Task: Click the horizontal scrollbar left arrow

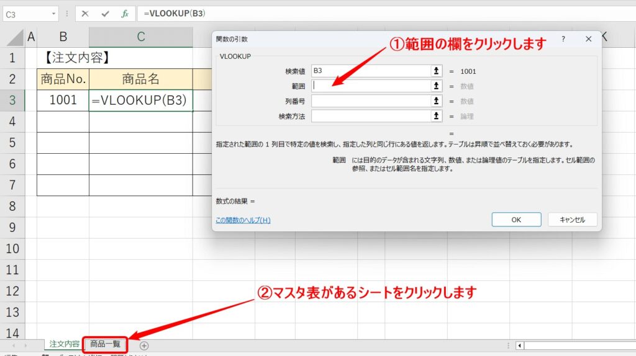Action: coord(520,345)
